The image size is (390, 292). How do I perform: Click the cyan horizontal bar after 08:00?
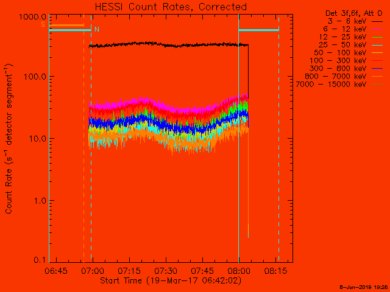click(258, 30)
